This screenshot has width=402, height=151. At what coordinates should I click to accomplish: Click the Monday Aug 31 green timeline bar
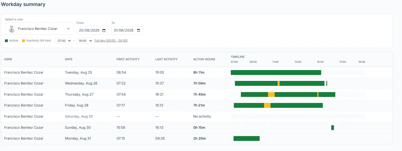[x=247, y=139]
